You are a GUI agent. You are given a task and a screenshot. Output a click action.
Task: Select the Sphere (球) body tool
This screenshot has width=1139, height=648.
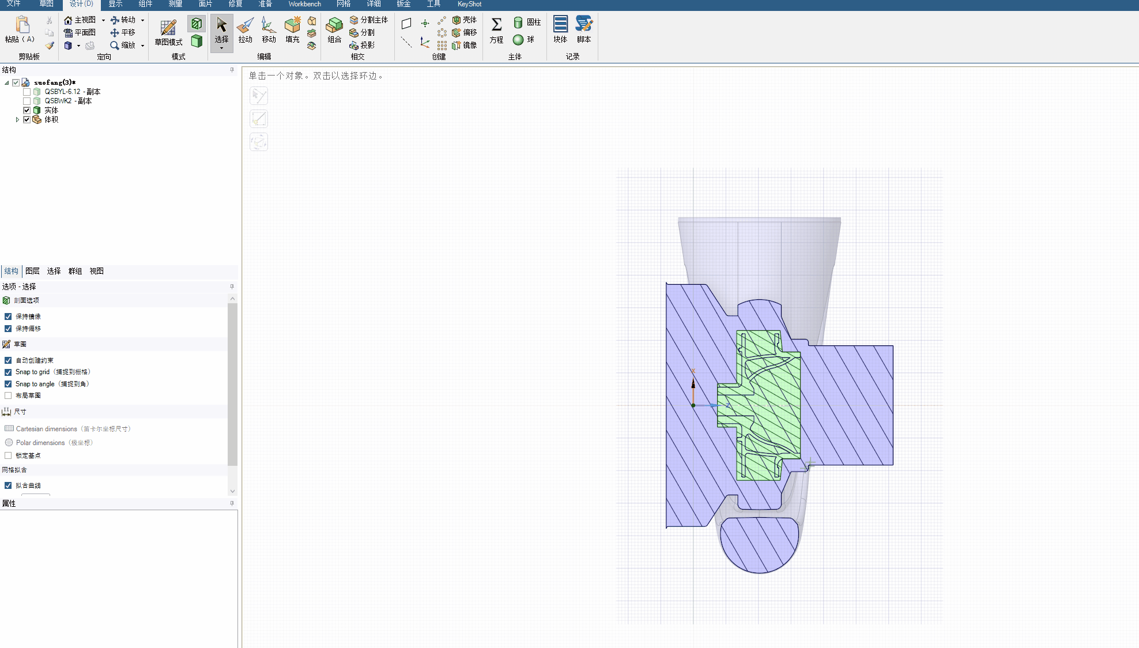tap(523, 40)
